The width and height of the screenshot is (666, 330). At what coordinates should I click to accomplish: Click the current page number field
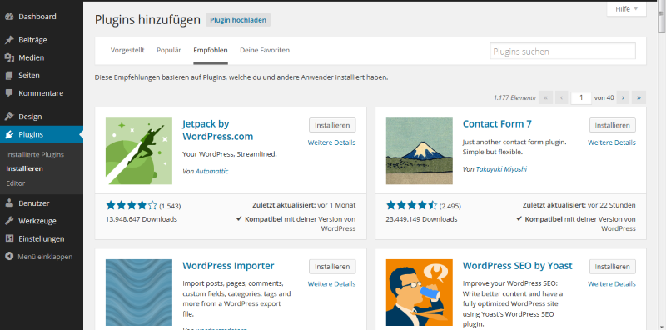[581, 97]
